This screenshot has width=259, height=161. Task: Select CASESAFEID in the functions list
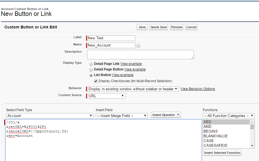[226, 146]
